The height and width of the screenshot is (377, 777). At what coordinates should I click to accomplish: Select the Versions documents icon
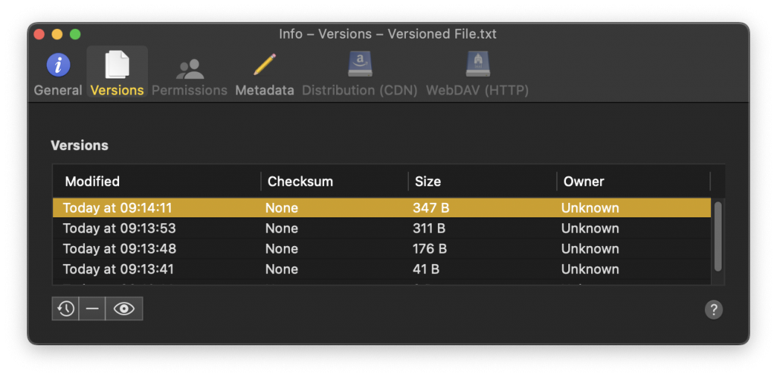pyautogui.click(x=117, y=66)
